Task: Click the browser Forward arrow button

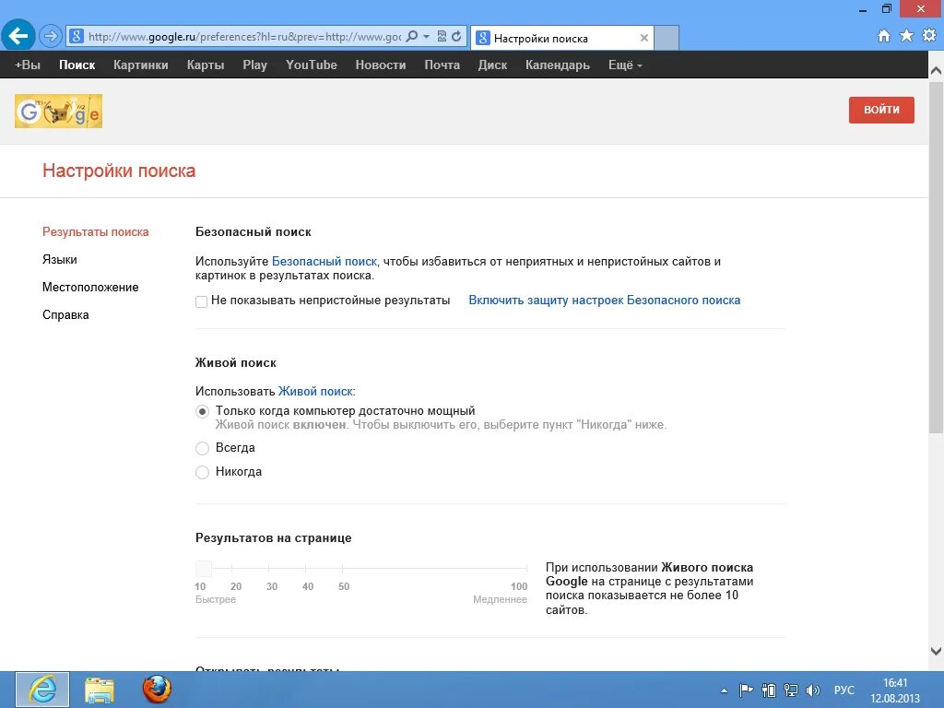Action: [x=51, y=36]
